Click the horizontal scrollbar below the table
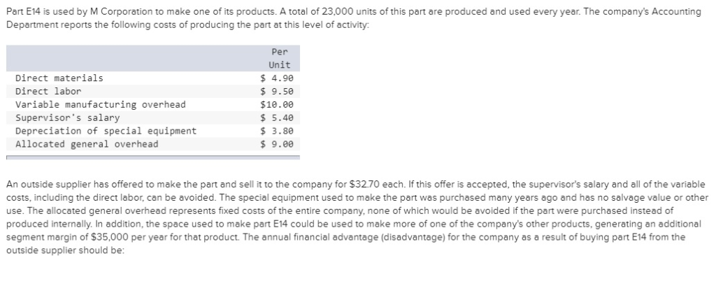The image size is (716, 286). click(x=153, y=157)
